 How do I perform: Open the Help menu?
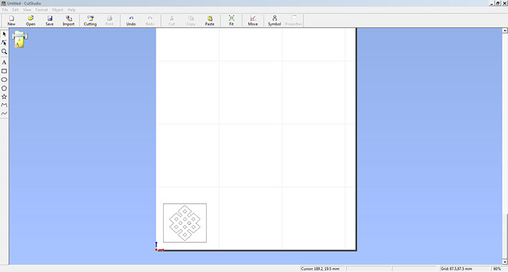coord(71,10)
